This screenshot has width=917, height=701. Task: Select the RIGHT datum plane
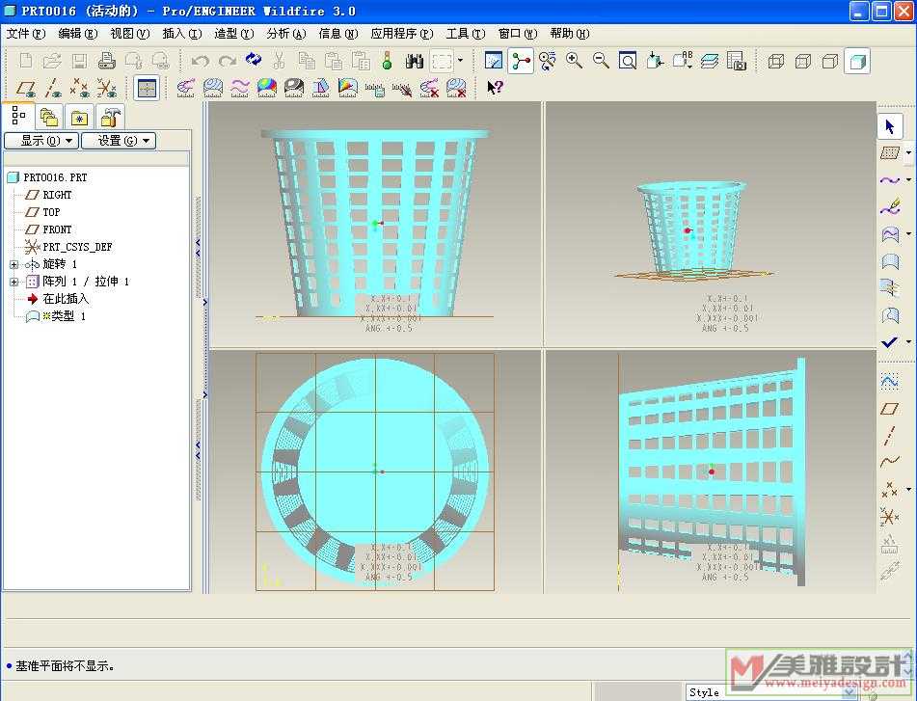click(57, 195)
